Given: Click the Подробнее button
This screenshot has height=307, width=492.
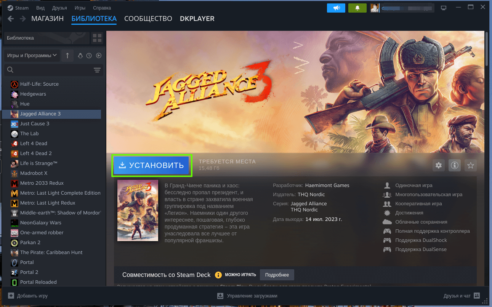Looking at the screenshot, I should click(277, 275).
